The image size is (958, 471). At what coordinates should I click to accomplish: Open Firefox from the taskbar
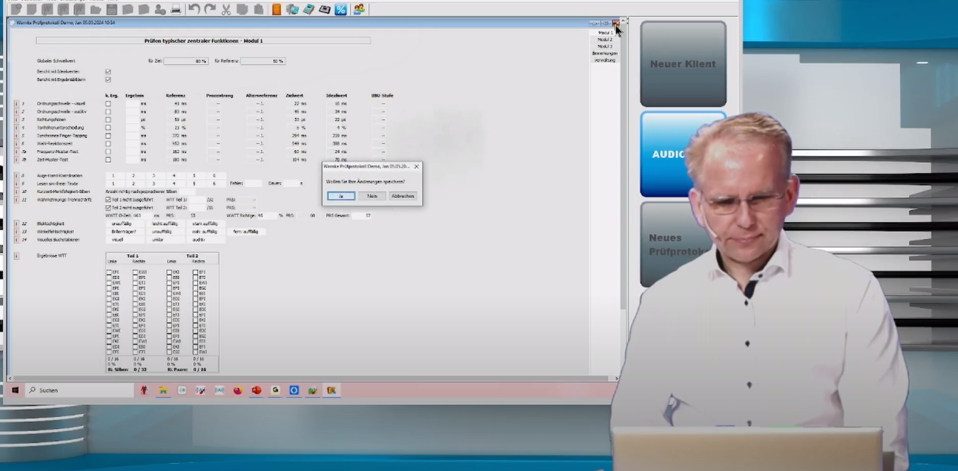click(x=238, y=391)
